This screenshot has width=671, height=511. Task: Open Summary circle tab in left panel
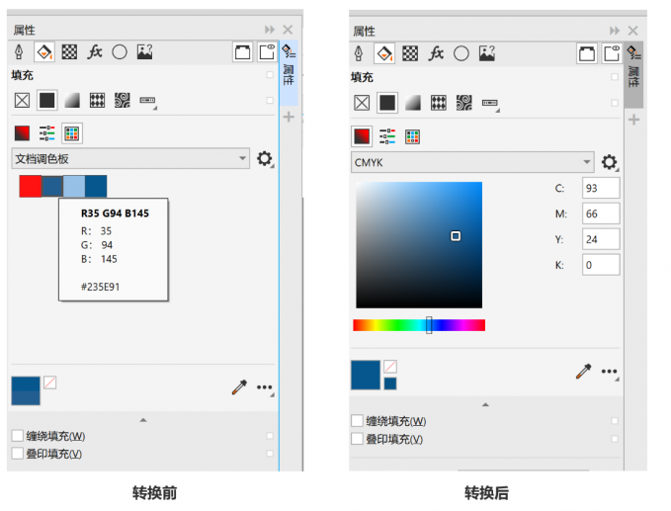(120, 52)
